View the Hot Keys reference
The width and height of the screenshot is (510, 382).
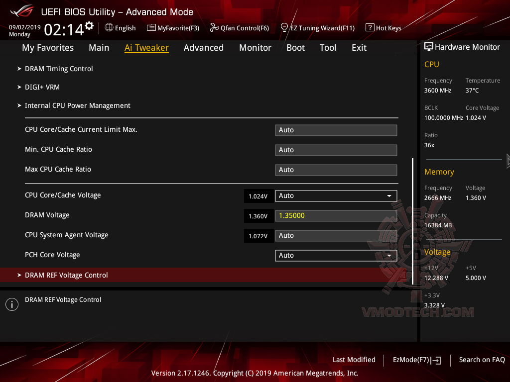point(383,28)
